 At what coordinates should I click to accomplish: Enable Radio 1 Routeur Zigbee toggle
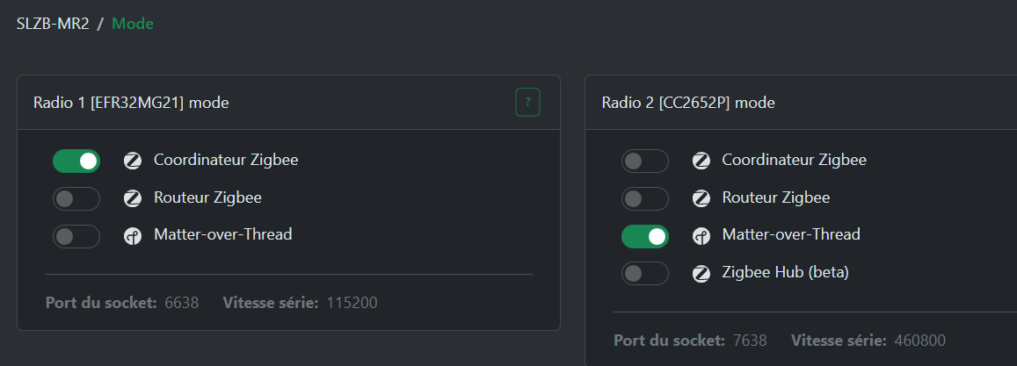[76, 199]
